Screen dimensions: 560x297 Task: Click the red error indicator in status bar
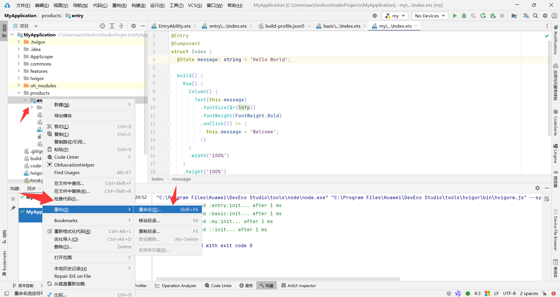coord(554,293)
